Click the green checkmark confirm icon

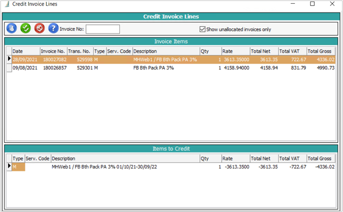pyautogui.click(x=25, y=28)
